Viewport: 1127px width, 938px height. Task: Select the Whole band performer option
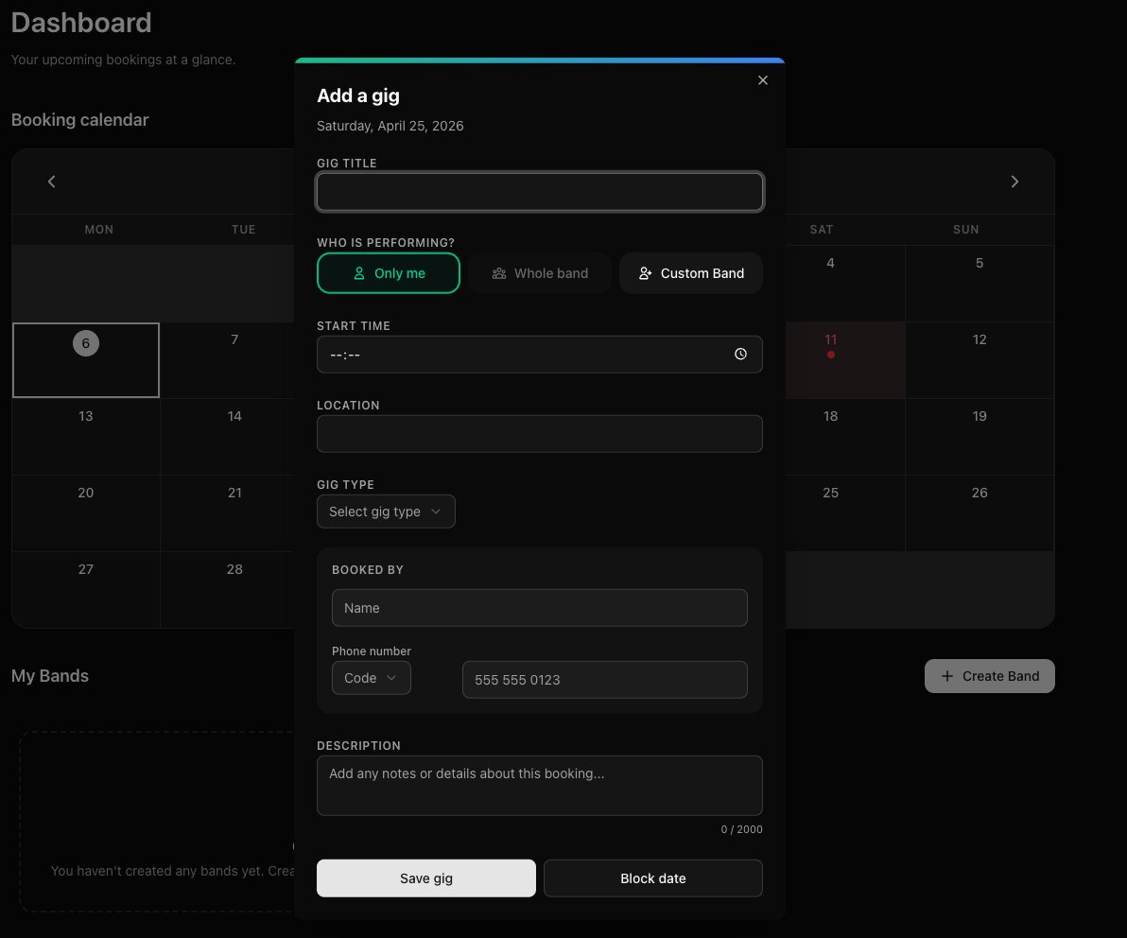coord(540,273)
